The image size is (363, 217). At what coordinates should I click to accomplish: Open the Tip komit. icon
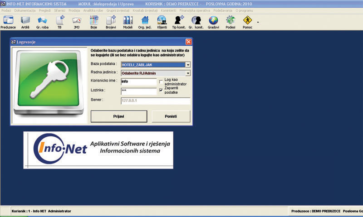click(179, 22)
